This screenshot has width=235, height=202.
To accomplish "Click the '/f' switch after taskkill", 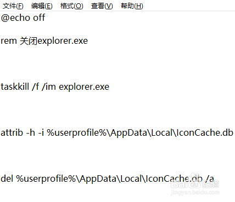I will point(36,86).
